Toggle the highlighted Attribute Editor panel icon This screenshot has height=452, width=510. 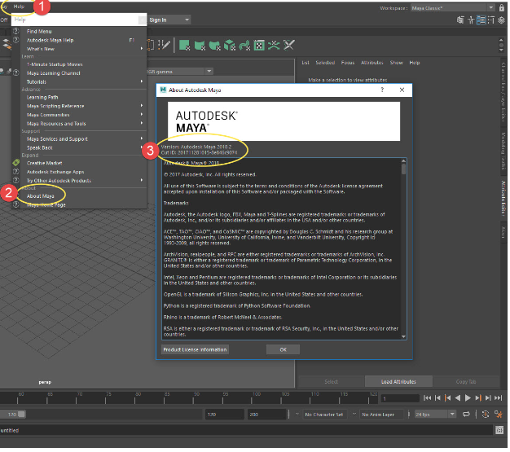481,20
